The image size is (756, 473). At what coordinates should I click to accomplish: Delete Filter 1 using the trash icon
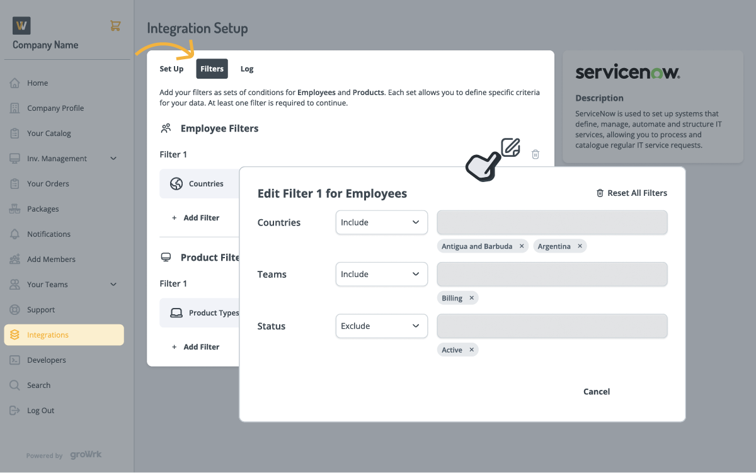point(535,154)
